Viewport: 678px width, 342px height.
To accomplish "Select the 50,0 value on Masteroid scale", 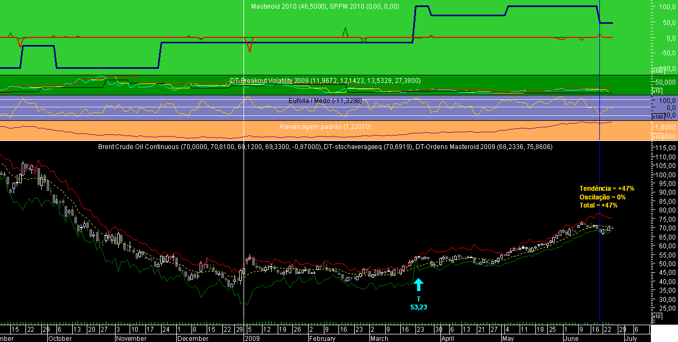I will 668,23.
